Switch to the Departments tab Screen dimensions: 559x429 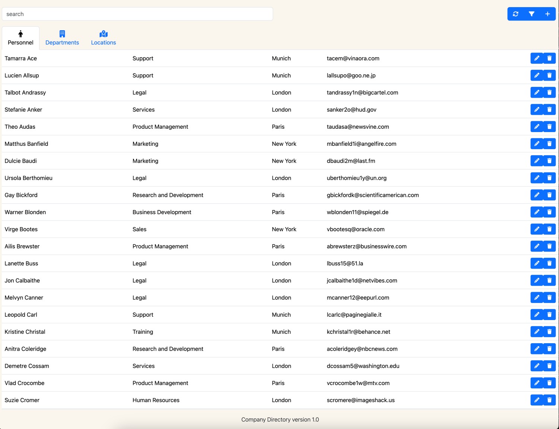[62, 38]
